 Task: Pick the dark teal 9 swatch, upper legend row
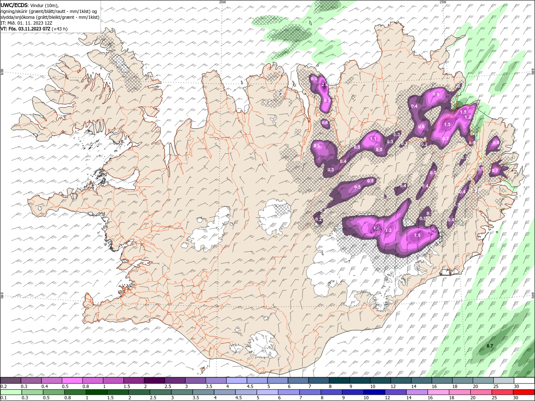[x=360, y=381]
